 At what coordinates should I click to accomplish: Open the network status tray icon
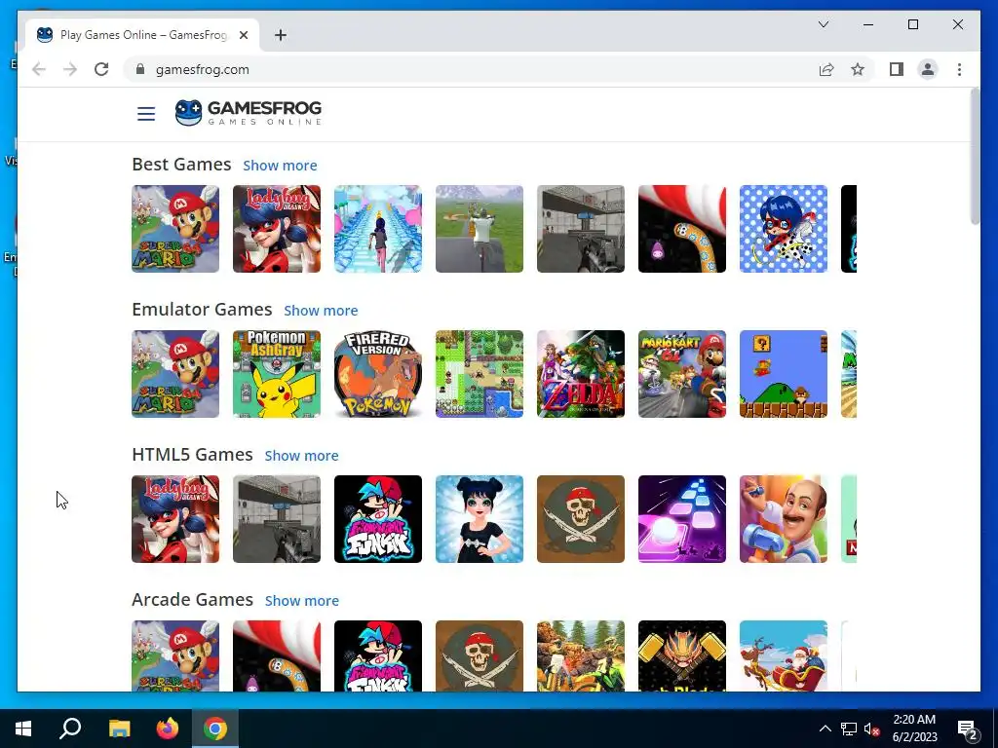849,729
